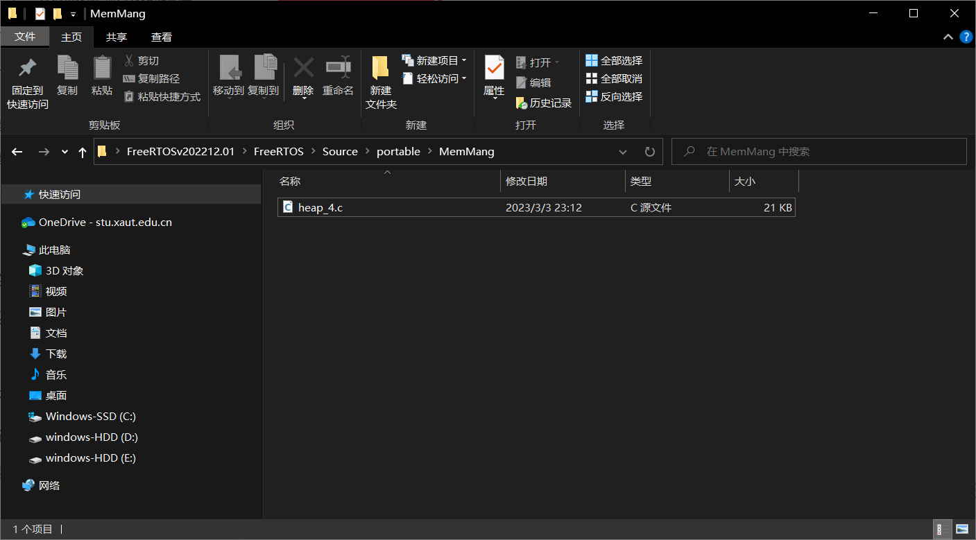Click the Rename icon
This screenshot has width=976, height=540.
pyautogui.click(x=338, y=68)
